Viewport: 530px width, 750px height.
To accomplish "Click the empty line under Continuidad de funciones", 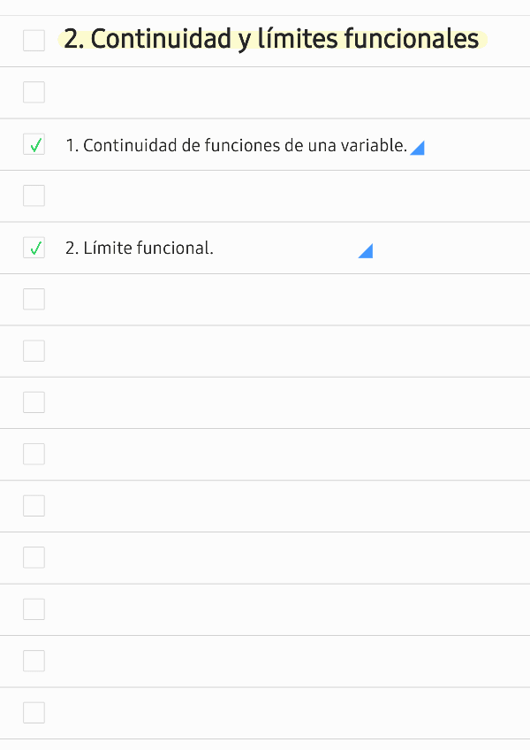I will [265, 195].
